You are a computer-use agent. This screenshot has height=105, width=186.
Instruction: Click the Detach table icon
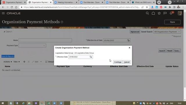(46, 62)
